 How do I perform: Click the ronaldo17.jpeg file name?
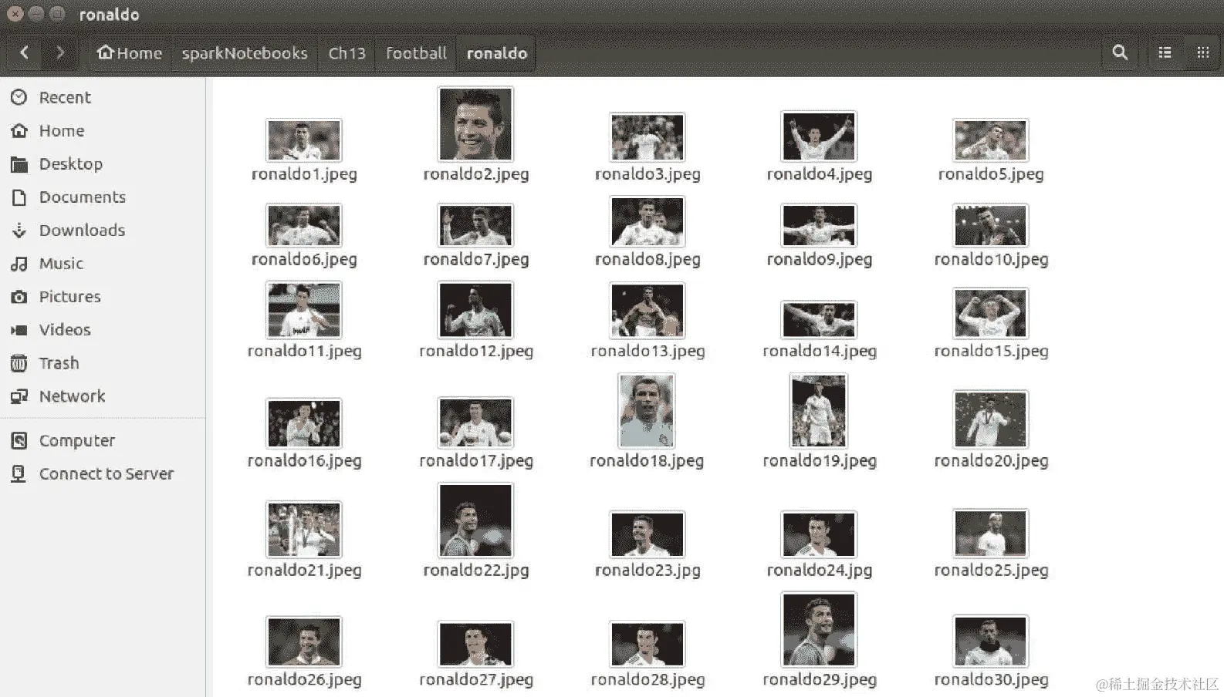coord(475,460)
